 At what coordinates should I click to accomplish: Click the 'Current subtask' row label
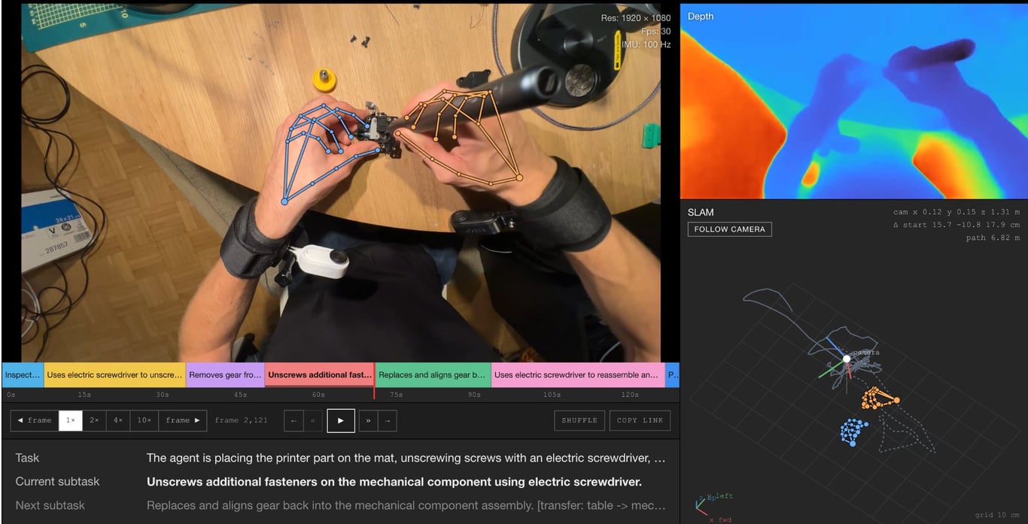pos(57,481)
